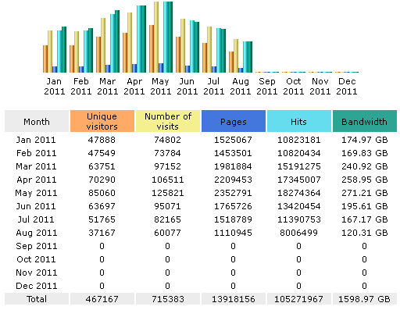Click unique visitors value 85060
400x310 pixels.
(x=102, y=193)
